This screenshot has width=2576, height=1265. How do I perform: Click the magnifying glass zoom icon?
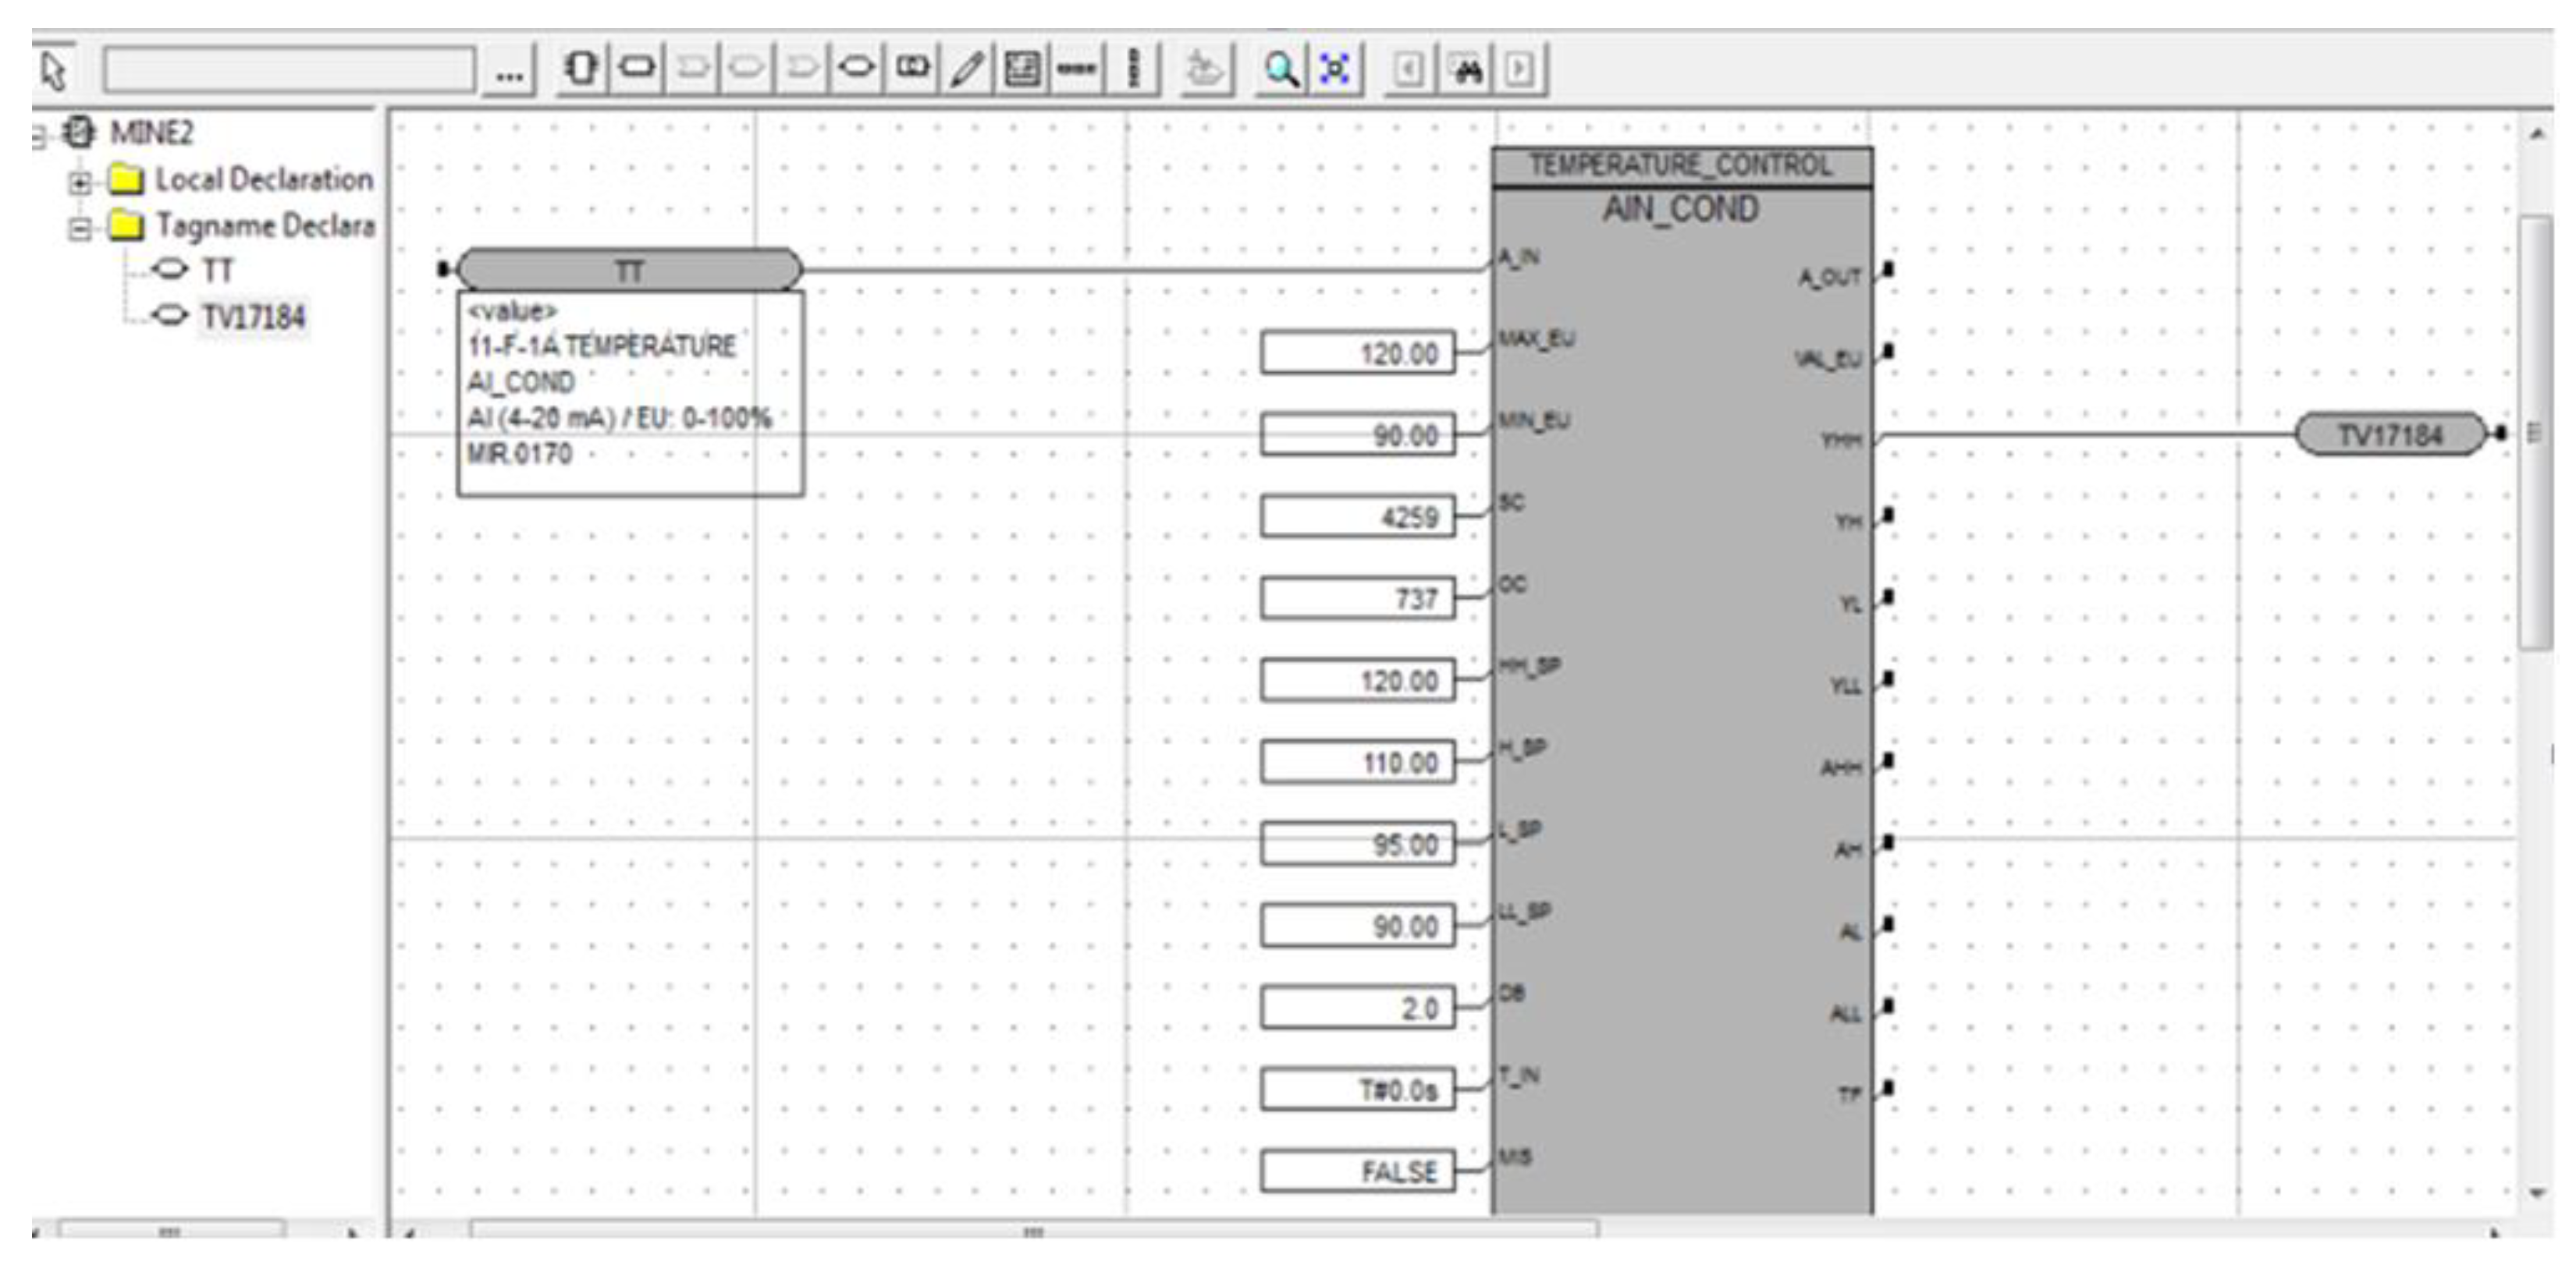pyautogui.click(x=1281, y=69)
